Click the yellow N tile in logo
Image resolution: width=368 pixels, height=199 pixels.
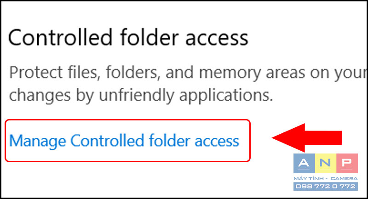(325, 163)
